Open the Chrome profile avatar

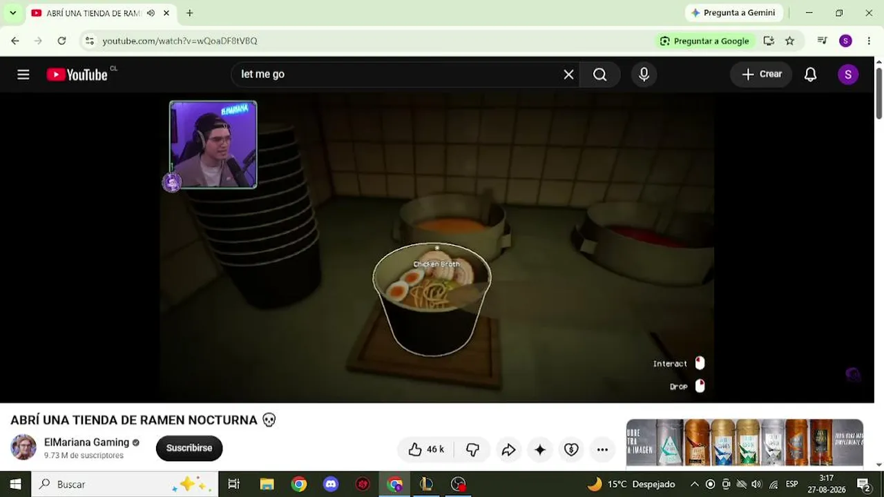pos(845,41)
